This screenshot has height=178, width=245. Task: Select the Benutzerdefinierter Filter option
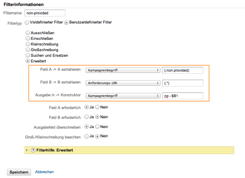(67, 23)
